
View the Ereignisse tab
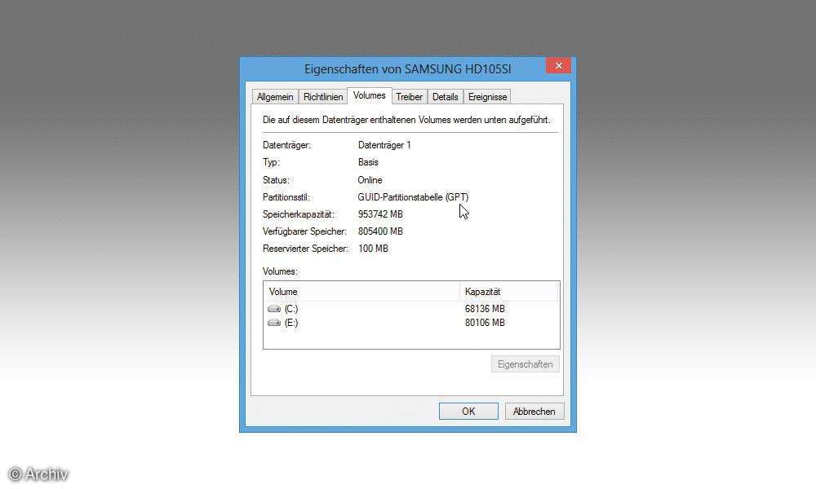pyautogui.click(x=487, y=96)
